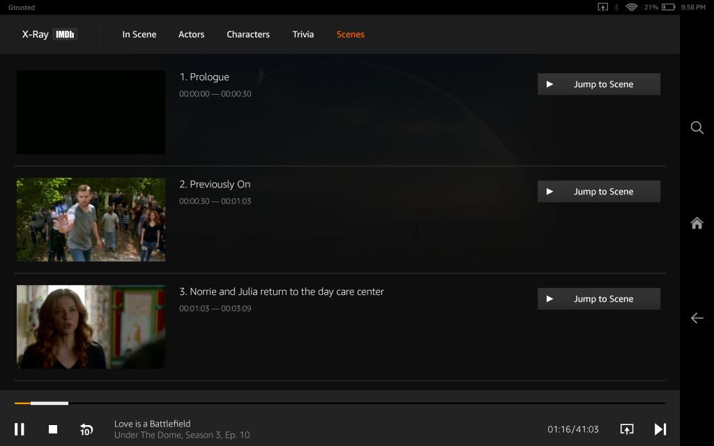
Task: Select the Previously On scene thumbnail
Action: 91,220
